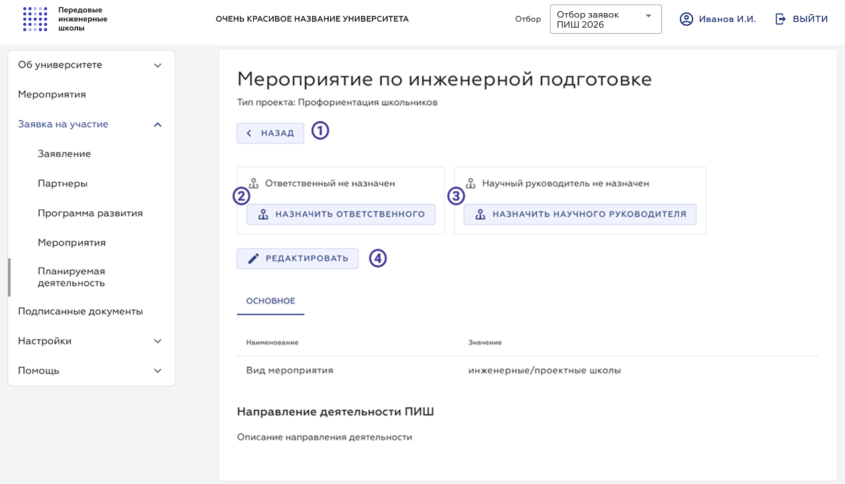Collapse the Заявка на участие chevron
845x484 pixels.
[158, 124]
